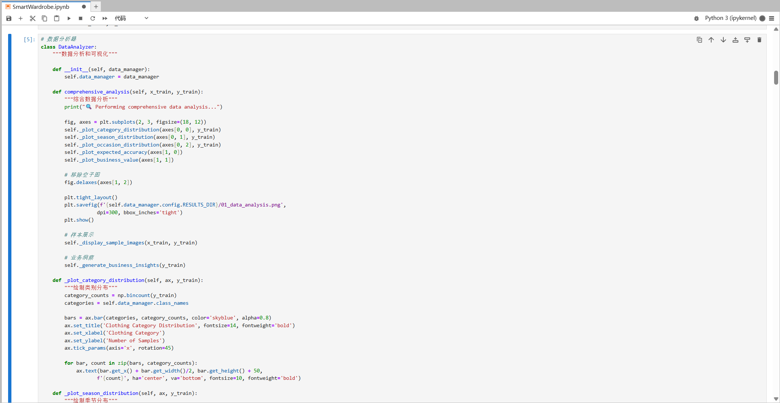
Task: Restart the kernel using the refresh icon
Action: (93, 18)
